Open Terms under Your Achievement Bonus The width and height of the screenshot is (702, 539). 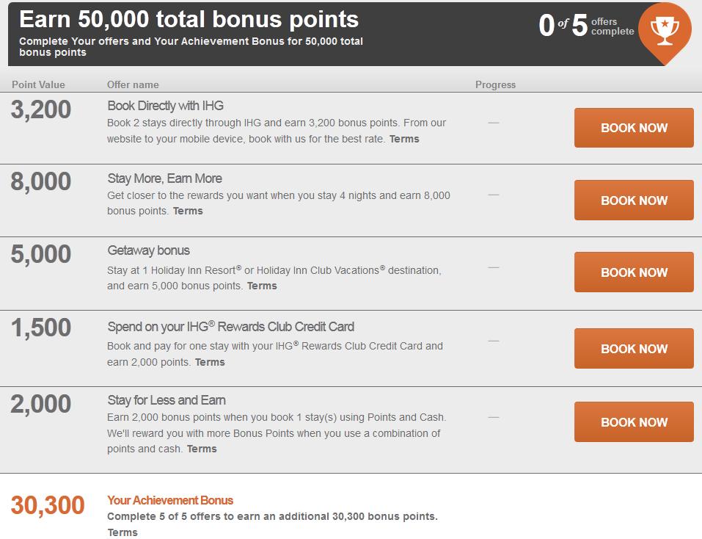(x=123, y=532)
